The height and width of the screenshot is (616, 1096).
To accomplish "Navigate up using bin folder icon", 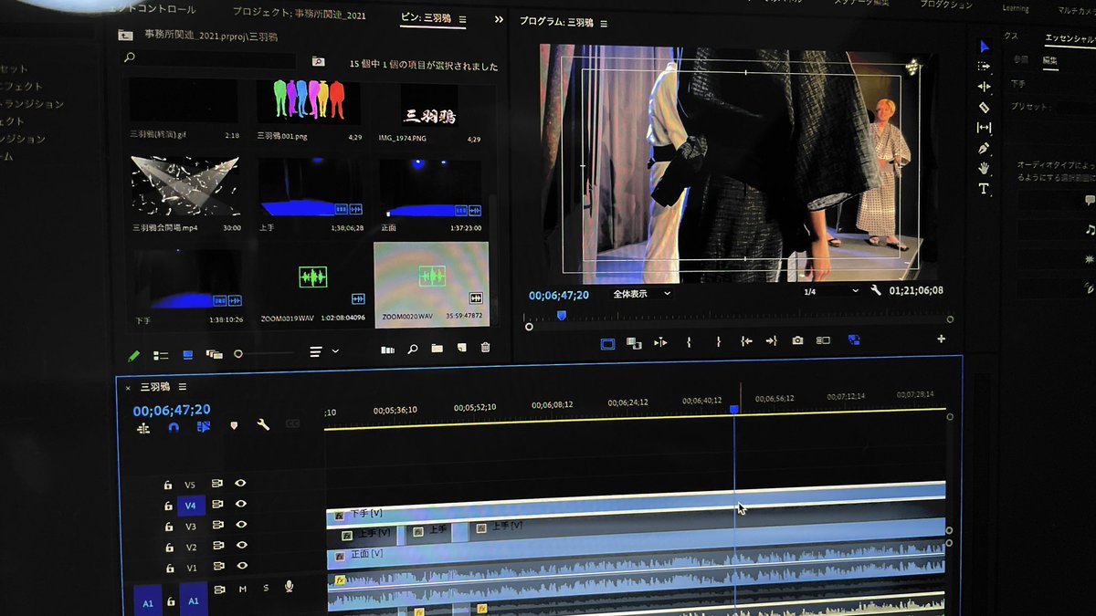I will (x=126, y=36).
